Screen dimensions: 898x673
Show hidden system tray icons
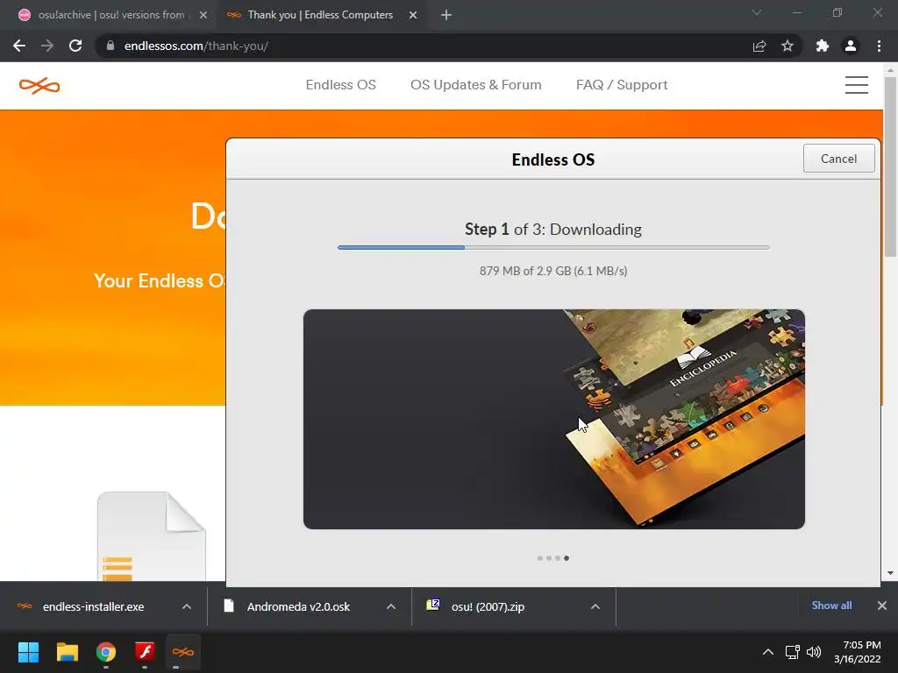[768, 652]
